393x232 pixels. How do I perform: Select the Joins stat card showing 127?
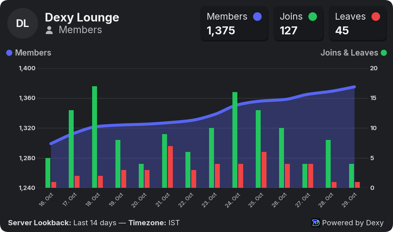click(x=298, y=24)
